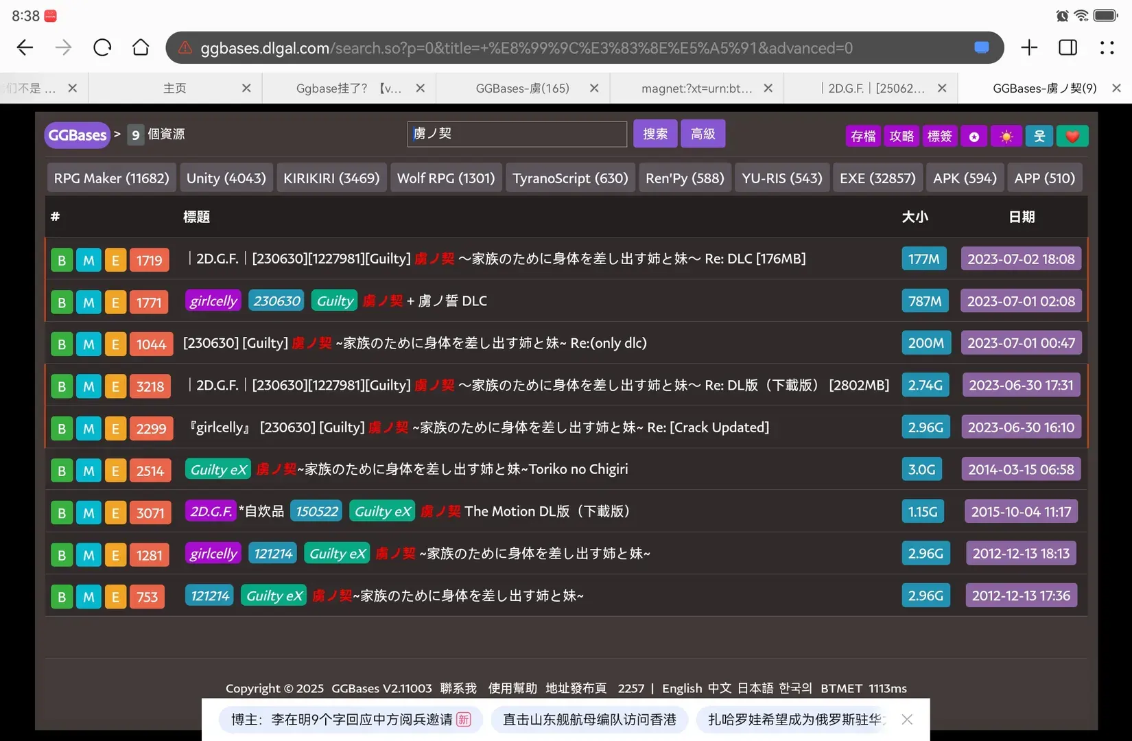Reload the page

pos(102,47)
